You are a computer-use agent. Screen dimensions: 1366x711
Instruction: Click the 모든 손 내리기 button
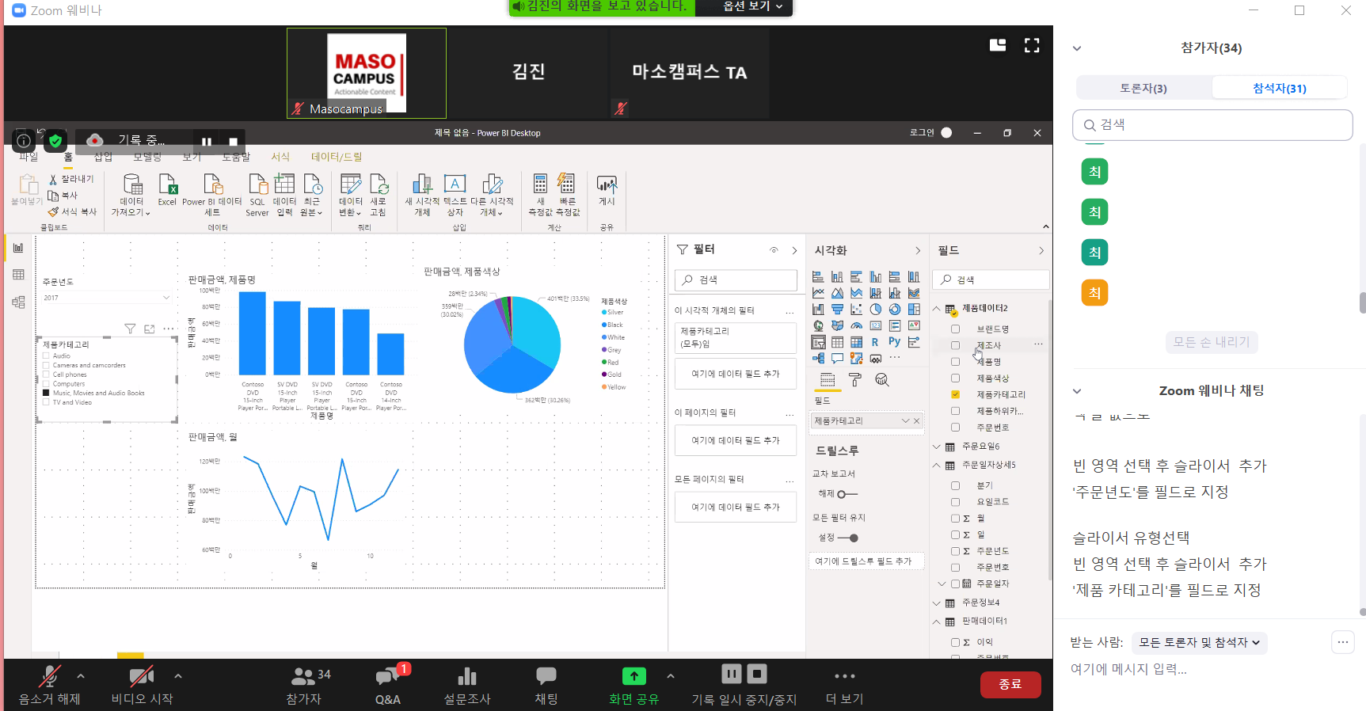(x=1211, y=342)
